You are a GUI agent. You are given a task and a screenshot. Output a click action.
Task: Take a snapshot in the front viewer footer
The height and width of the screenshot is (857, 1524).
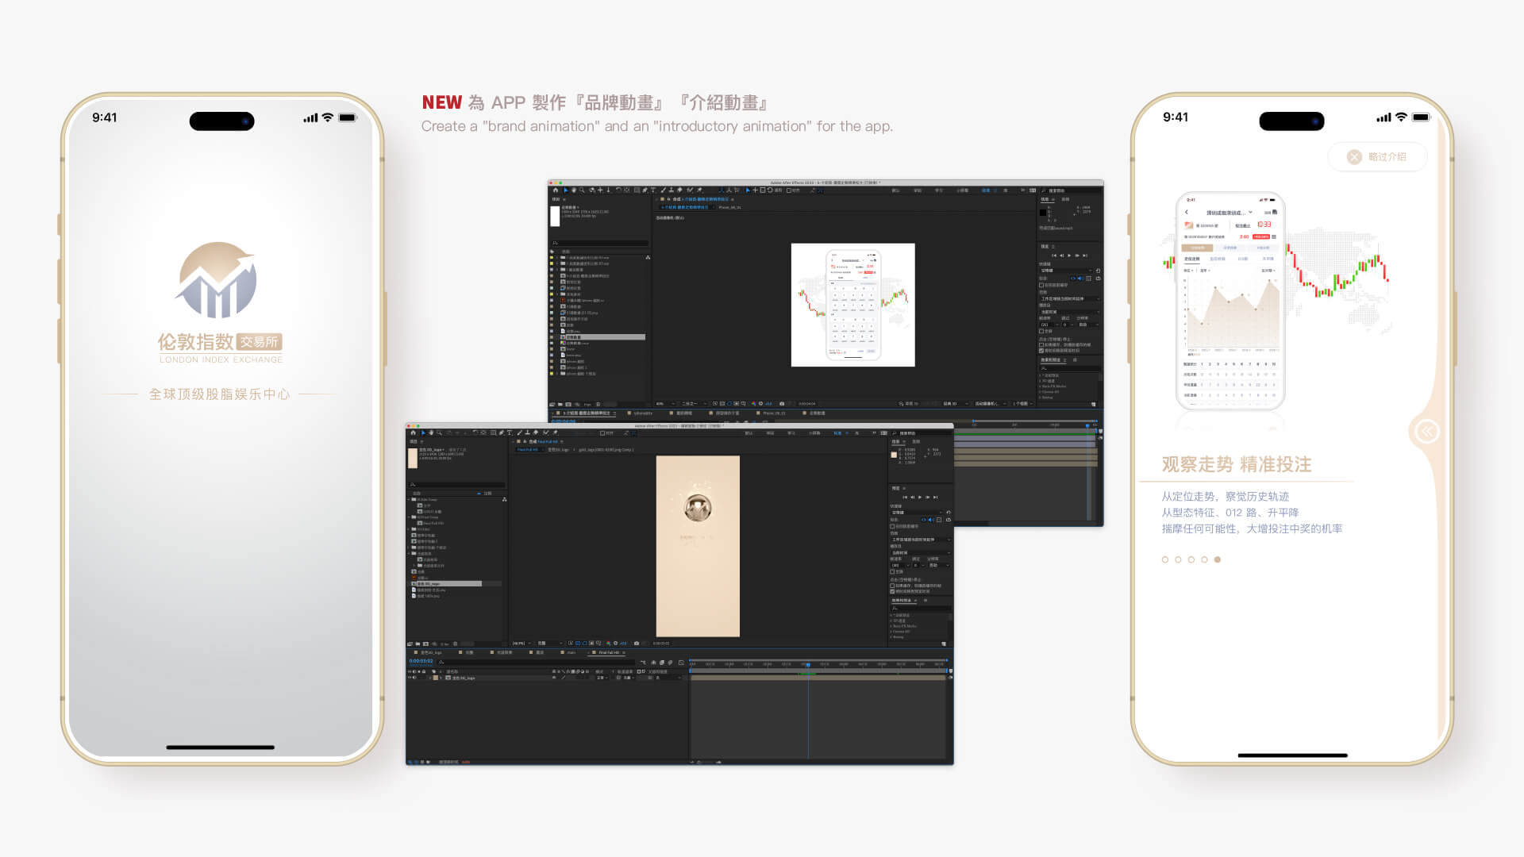[637, 644]
